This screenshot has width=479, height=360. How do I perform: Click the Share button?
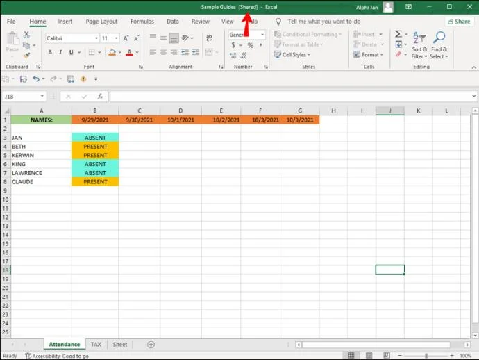click(x=459, y=22)
